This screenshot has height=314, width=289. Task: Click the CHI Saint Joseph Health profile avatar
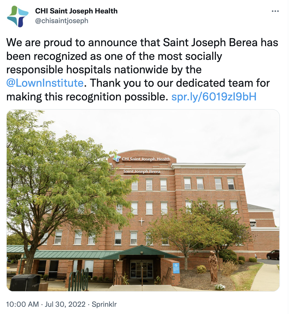(x=18, y=16)
